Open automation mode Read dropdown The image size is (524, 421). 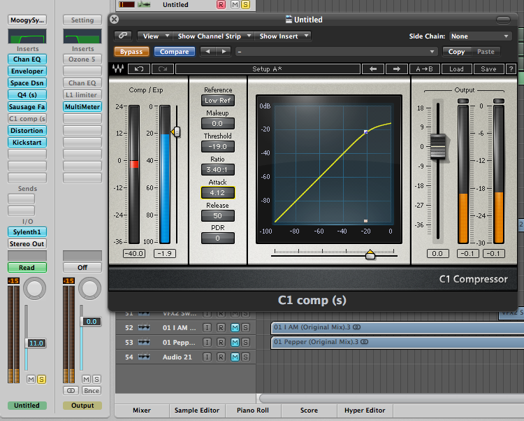(27, 268)
